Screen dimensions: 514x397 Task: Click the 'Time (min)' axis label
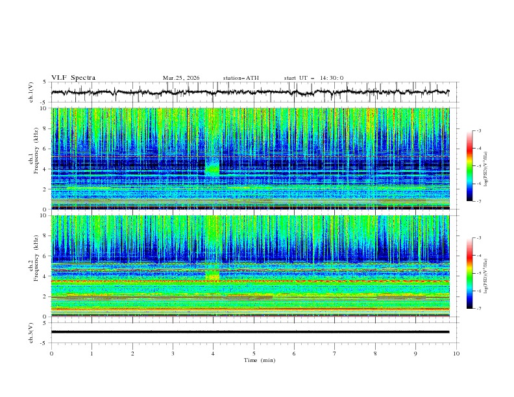(x=260, y=360)
